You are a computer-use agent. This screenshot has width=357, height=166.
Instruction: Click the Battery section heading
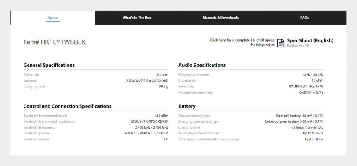[x=187, y=106]
